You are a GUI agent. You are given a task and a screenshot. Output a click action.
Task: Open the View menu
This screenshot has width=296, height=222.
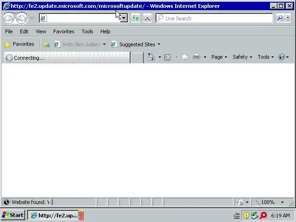[41, 31]
